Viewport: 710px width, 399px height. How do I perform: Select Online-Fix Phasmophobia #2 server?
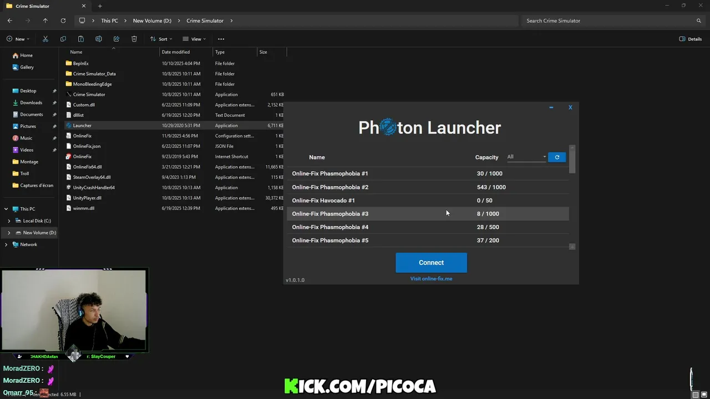point(428,187)
